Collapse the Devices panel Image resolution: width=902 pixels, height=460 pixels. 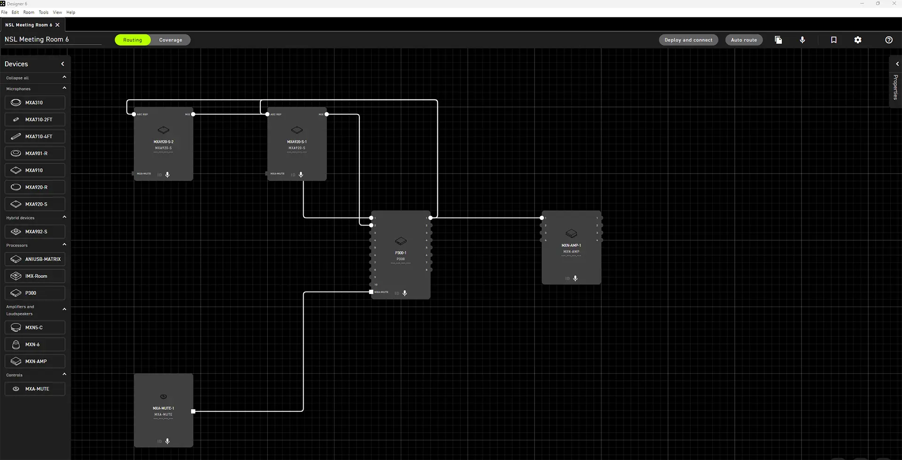tap(62, 64)
